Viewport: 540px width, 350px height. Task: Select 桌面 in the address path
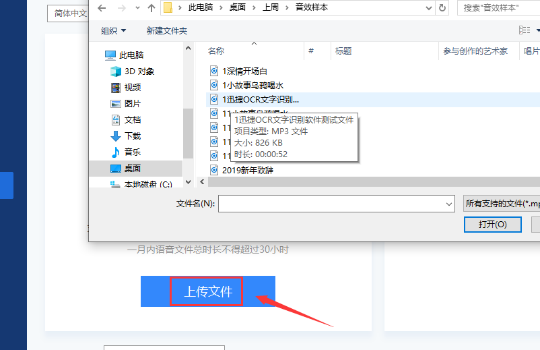point(237,7)
